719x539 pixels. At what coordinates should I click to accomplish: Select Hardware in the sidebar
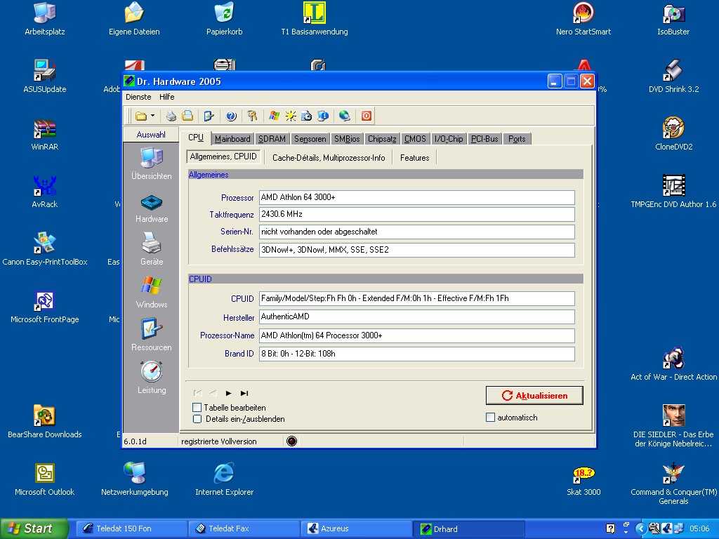click(152, 208)
